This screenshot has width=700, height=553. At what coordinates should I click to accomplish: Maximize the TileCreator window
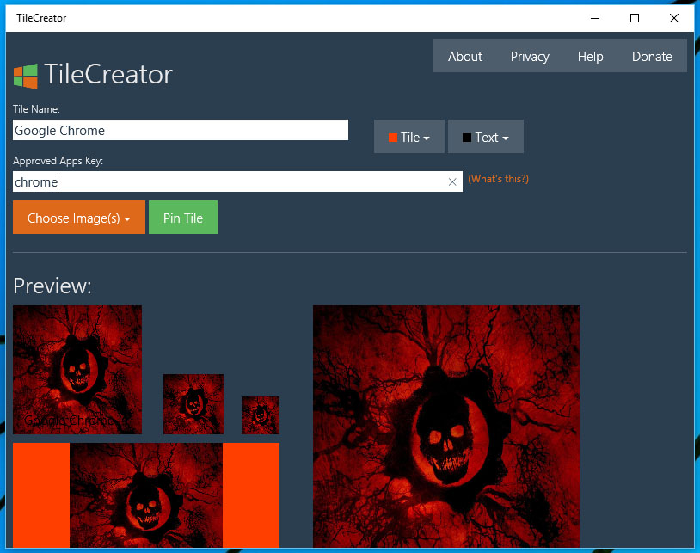[635, 18]
